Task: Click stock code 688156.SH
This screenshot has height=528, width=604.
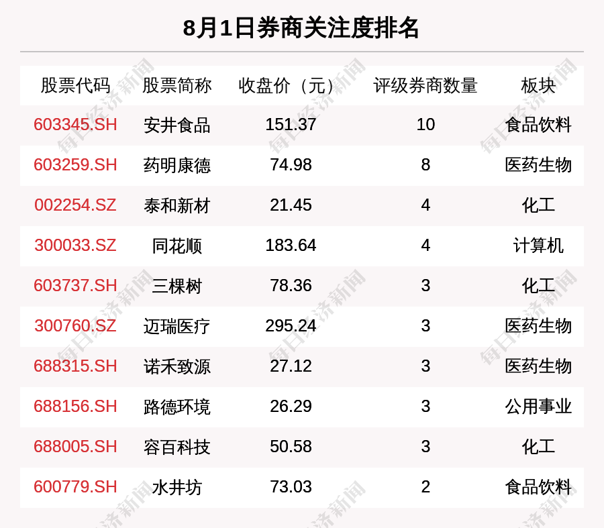Action: click(75, 407)
